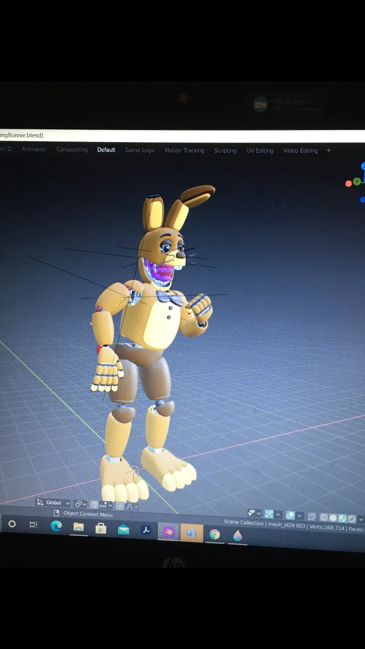Open the shading options dropdown arrow
Viewport: 365px width, 649px height.
pos(361,520)
